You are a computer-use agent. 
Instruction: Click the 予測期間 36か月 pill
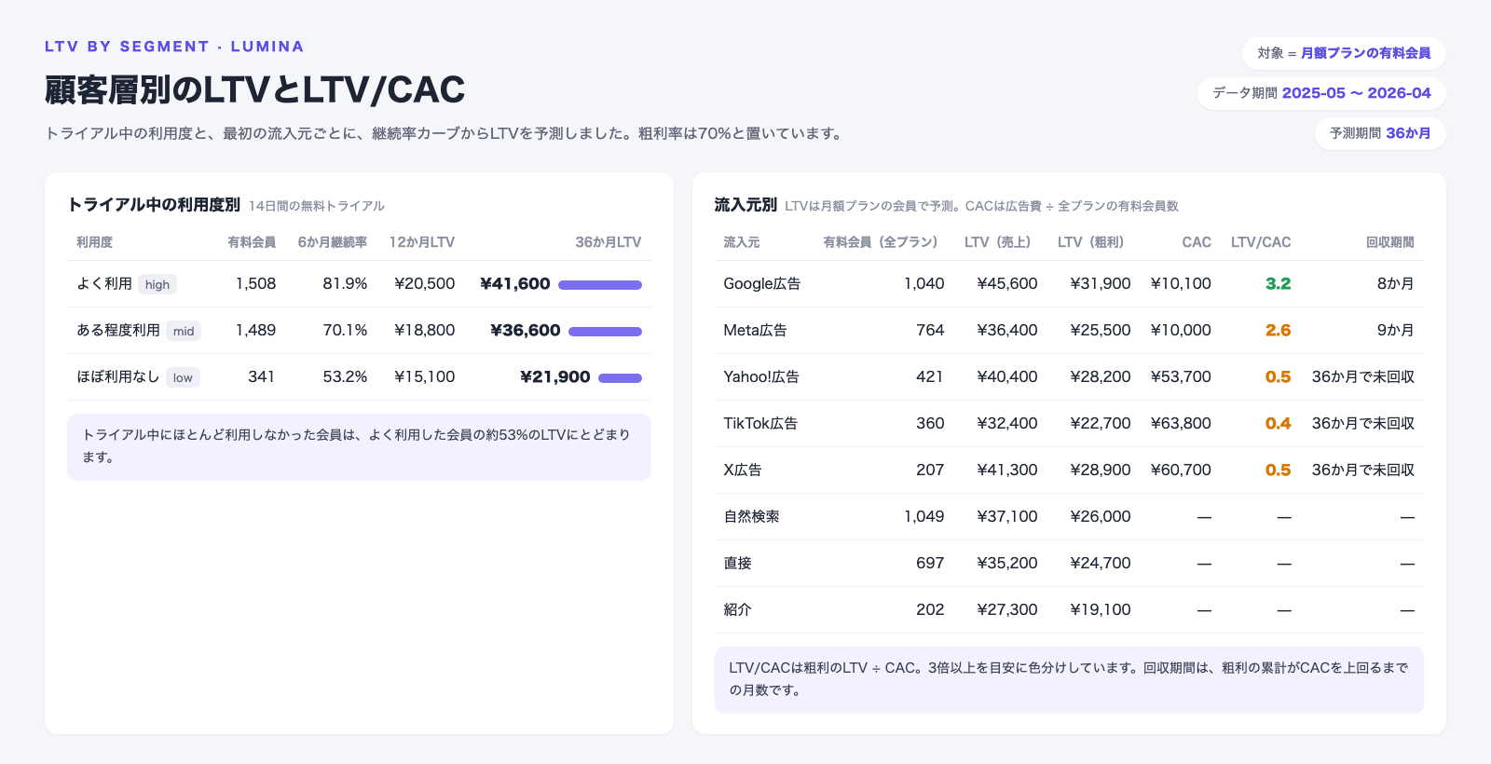pyautogui.click(x=1380, y=133)
